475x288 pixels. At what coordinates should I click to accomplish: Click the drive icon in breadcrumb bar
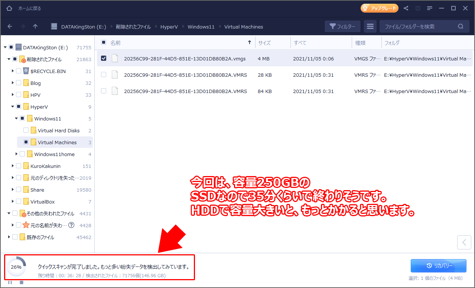(54, 27)
